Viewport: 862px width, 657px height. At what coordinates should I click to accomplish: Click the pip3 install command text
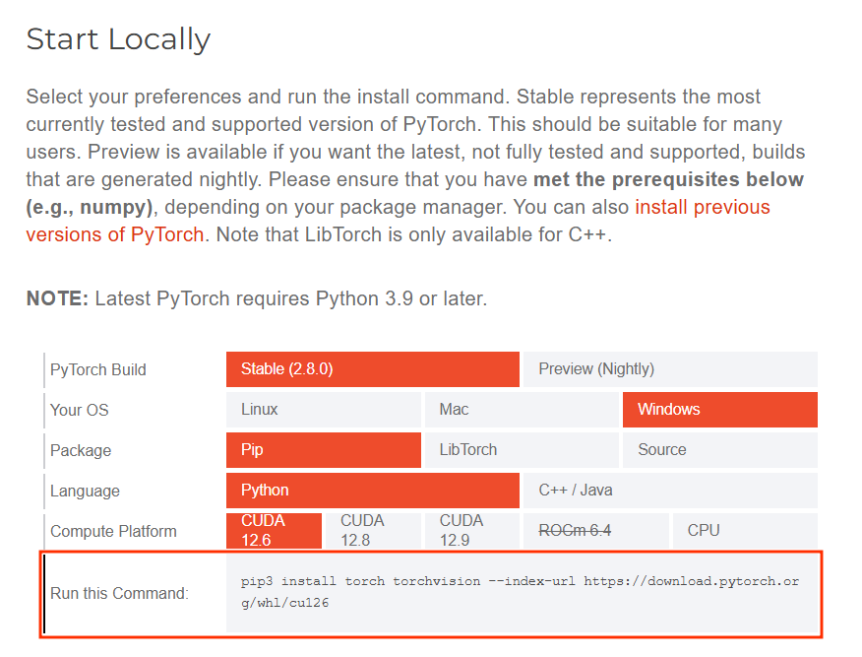pyautogui.click(x=520, y=592)
